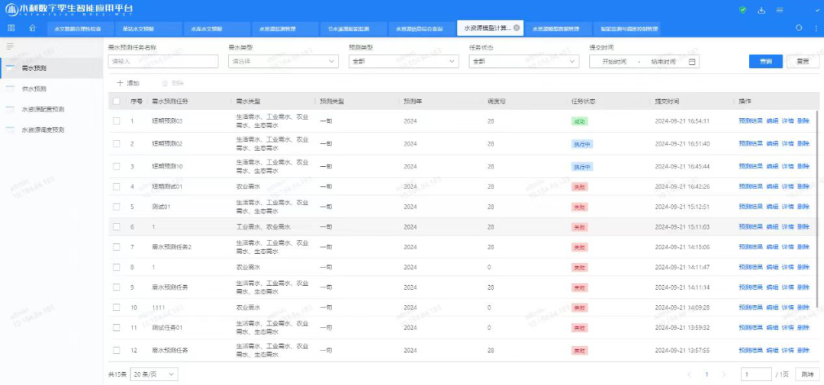This screenshot has height=385, width=824.
Task: Close the 水资源模型计算 tab
Action: pos(517,27)
